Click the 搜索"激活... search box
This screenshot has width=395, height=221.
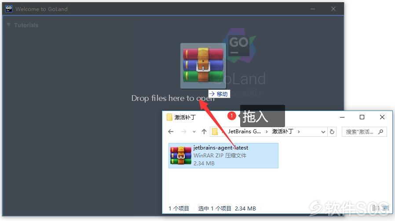[x=364, y=132]
